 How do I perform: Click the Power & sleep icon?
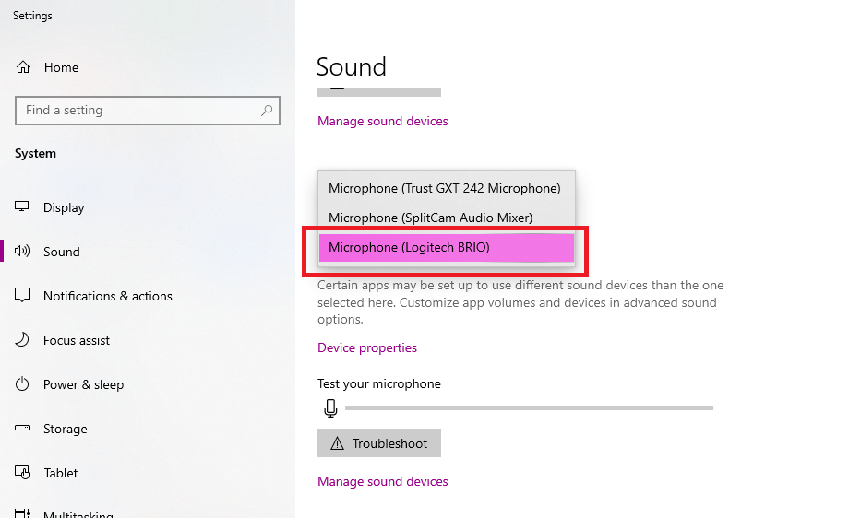(x=23, y=384)
